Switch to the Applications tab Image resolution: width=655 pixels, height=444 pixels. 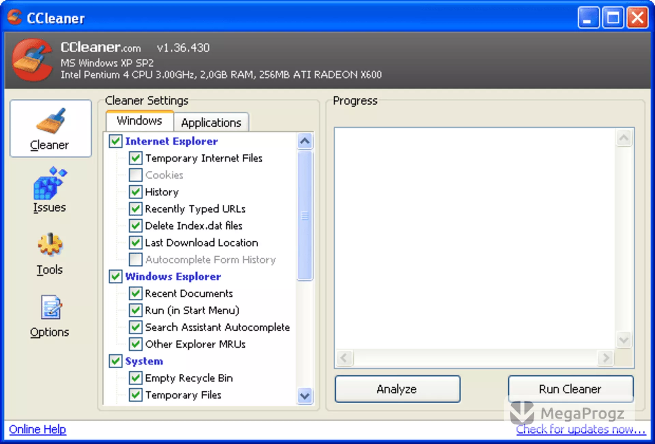coord(211,122)
